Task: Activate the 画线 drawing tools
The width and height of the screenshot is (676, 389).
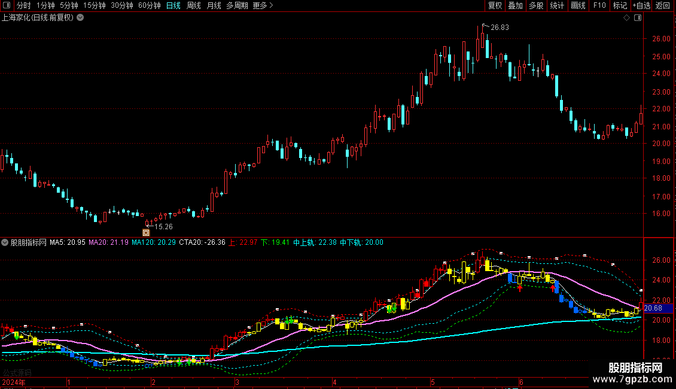Action: [x=578, y=5]
